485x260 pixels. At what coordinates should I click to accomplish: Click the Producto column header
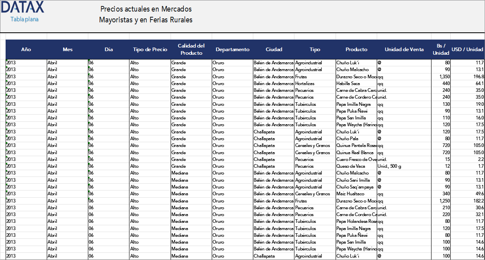pyautogui.click(x=356, y=50)
